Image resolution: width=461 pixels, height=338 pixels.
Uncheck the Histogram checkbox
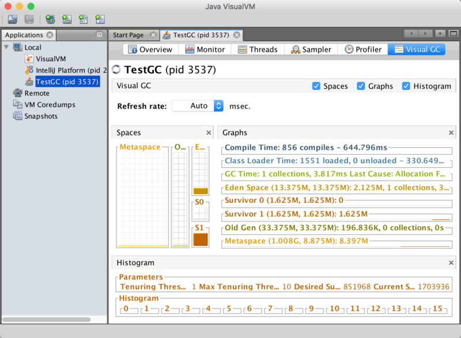coord(406,86)
